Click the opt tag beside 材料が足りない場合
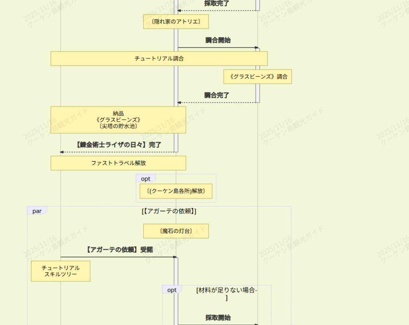 [172, 290]
